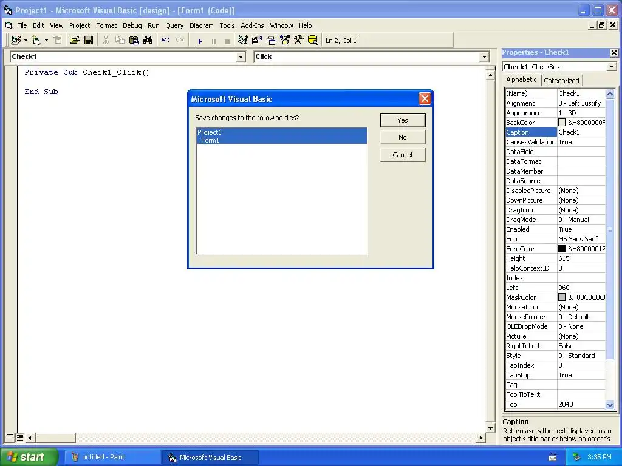Open the Edit menu

[38, 25]
